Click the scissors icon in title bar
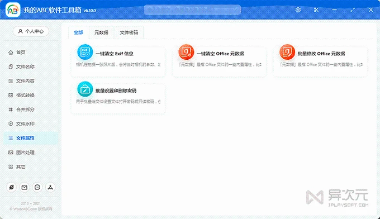The width and height of the screenshot is (380, 219). [316, 9]
